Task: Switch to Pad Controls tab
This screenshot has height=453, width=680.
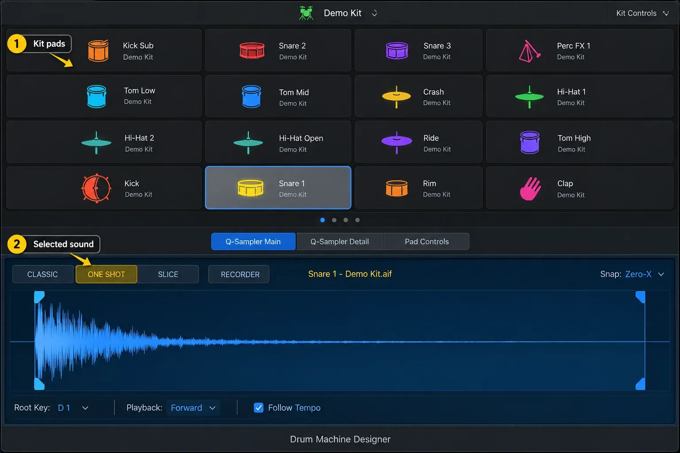Action: [427, 242]
